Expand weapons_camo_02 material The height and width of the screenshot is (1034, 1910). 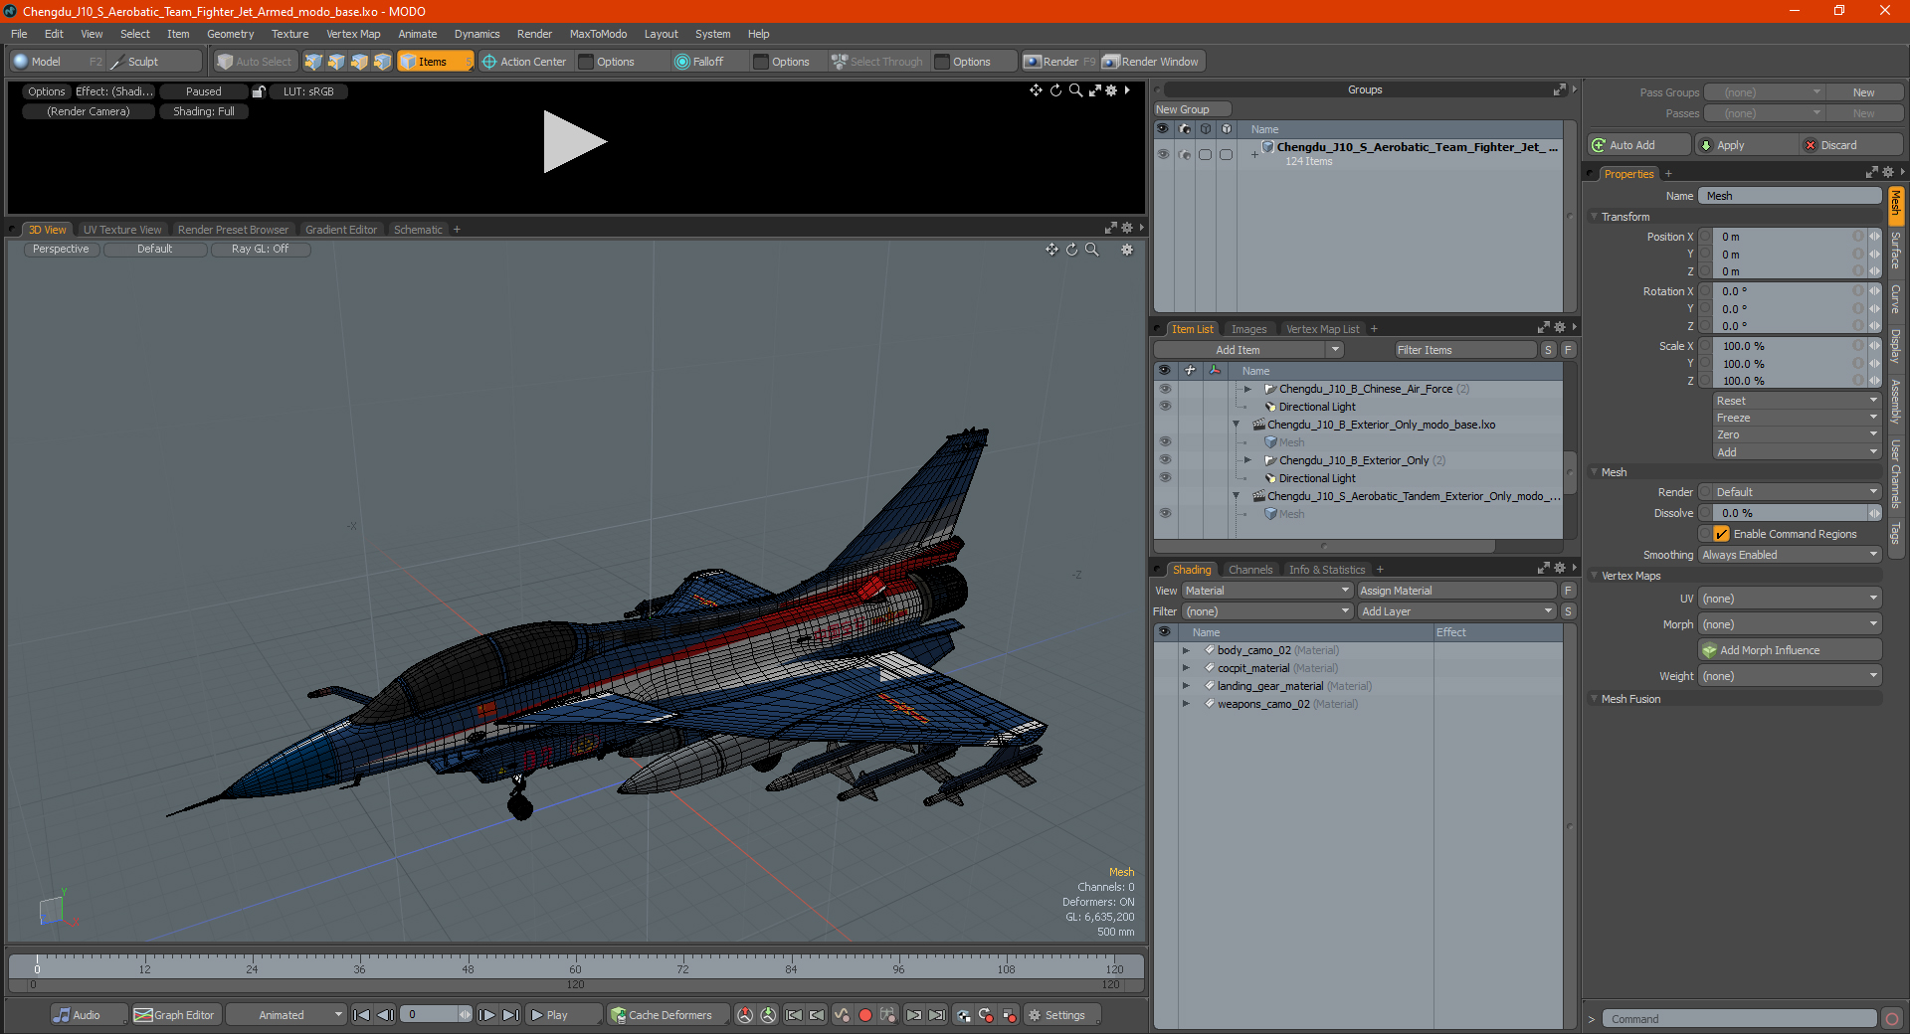point(1186,704)
